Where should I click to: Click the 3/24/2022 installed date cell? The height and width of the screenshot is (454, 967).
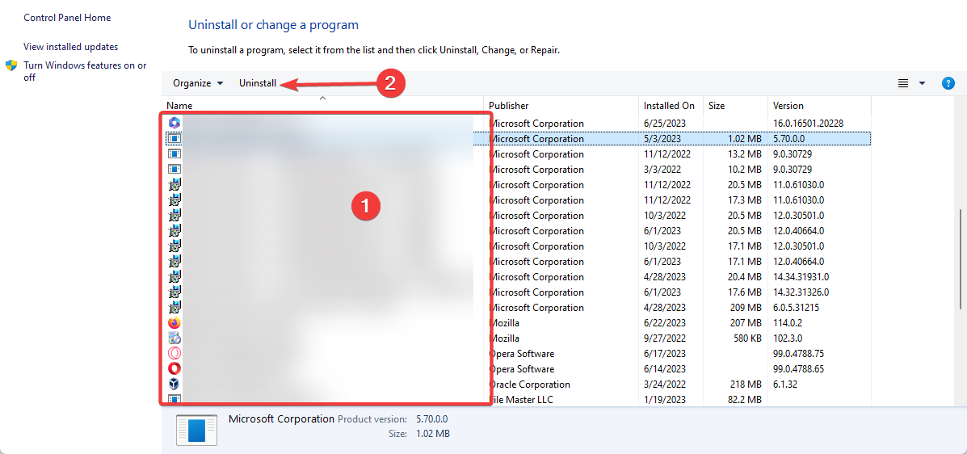click(663, 385)
